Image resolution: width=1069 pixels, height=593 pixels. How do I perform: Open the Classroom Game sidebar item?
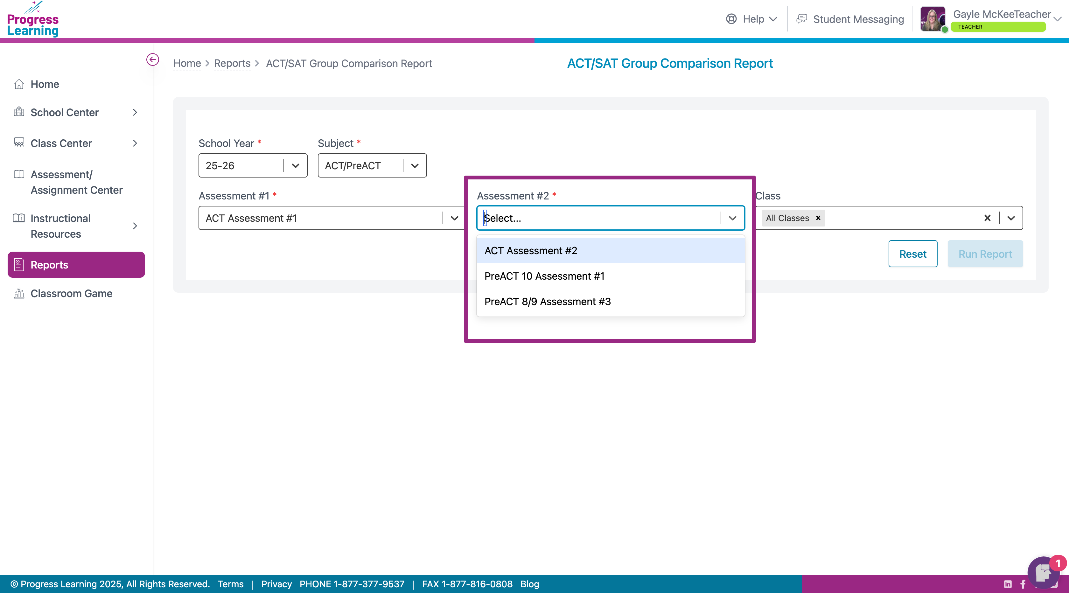tap(71, 293)
